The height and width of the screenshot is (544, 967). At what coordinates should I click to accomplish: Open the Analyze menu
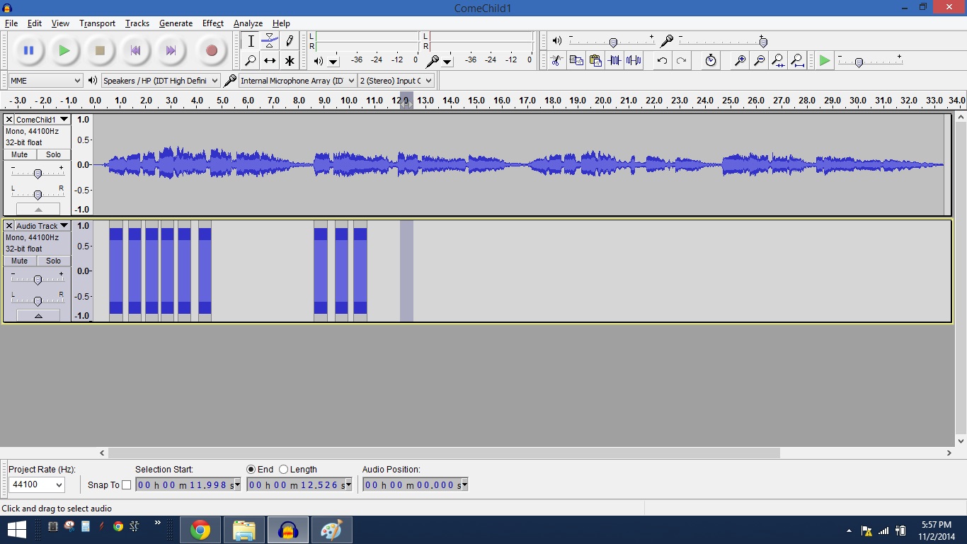tap(248, 23)
